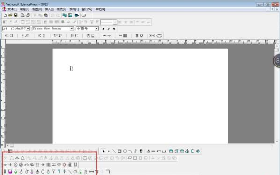Open the 表格(T) menu

(x=74, y=9)
